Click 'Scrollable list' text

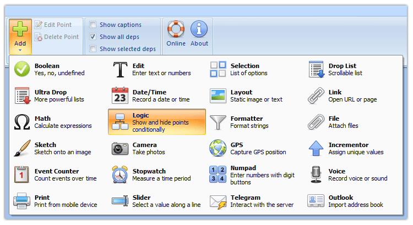[345, 73]
